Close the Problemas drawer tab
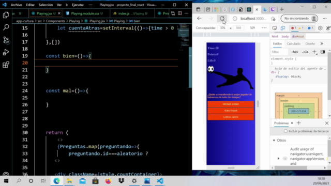Image resolution: width=331 pixels, height=186 pixels. click(x=292, y=123)
